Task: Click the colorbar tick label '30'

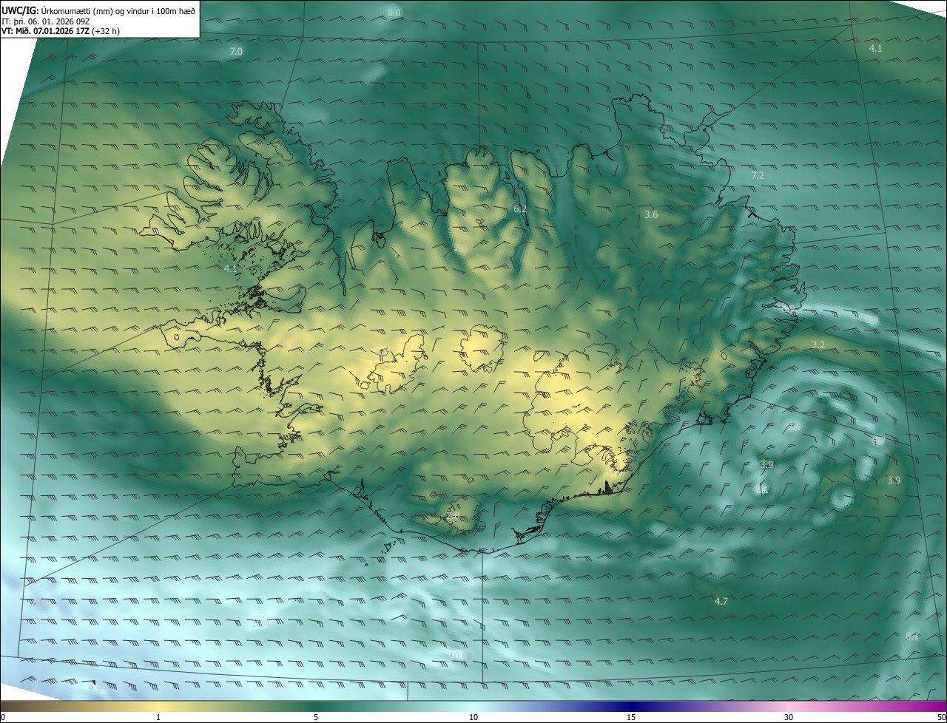Action: coord(789,717)
